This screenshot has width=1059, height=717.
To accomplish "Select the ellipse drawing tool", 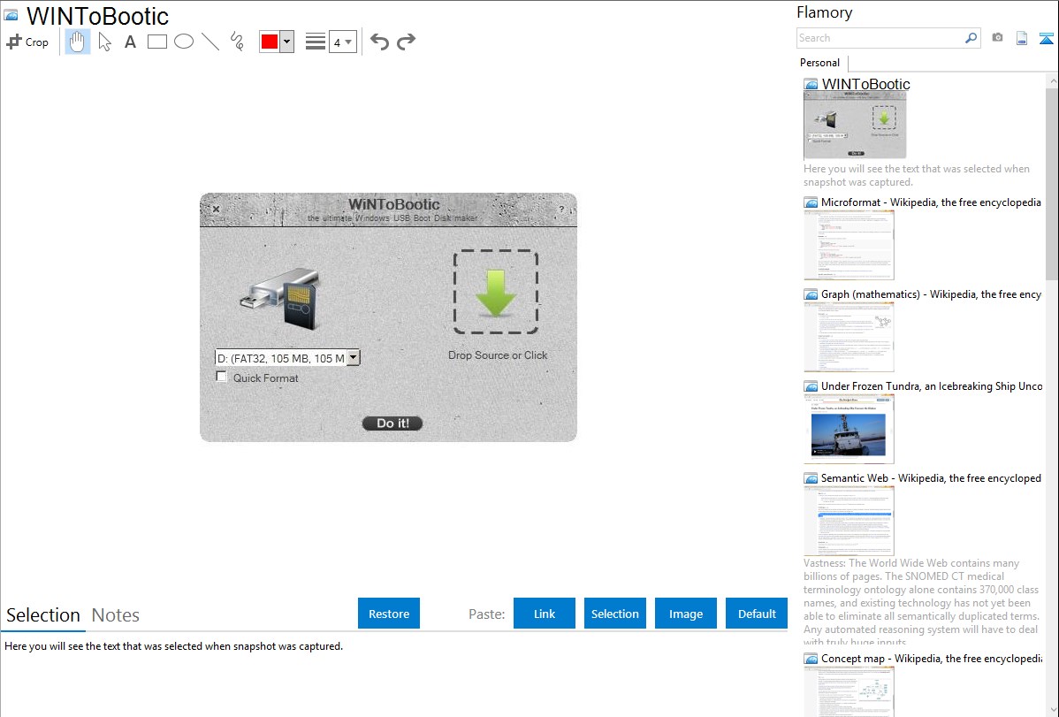I will [x=184, y=42].
